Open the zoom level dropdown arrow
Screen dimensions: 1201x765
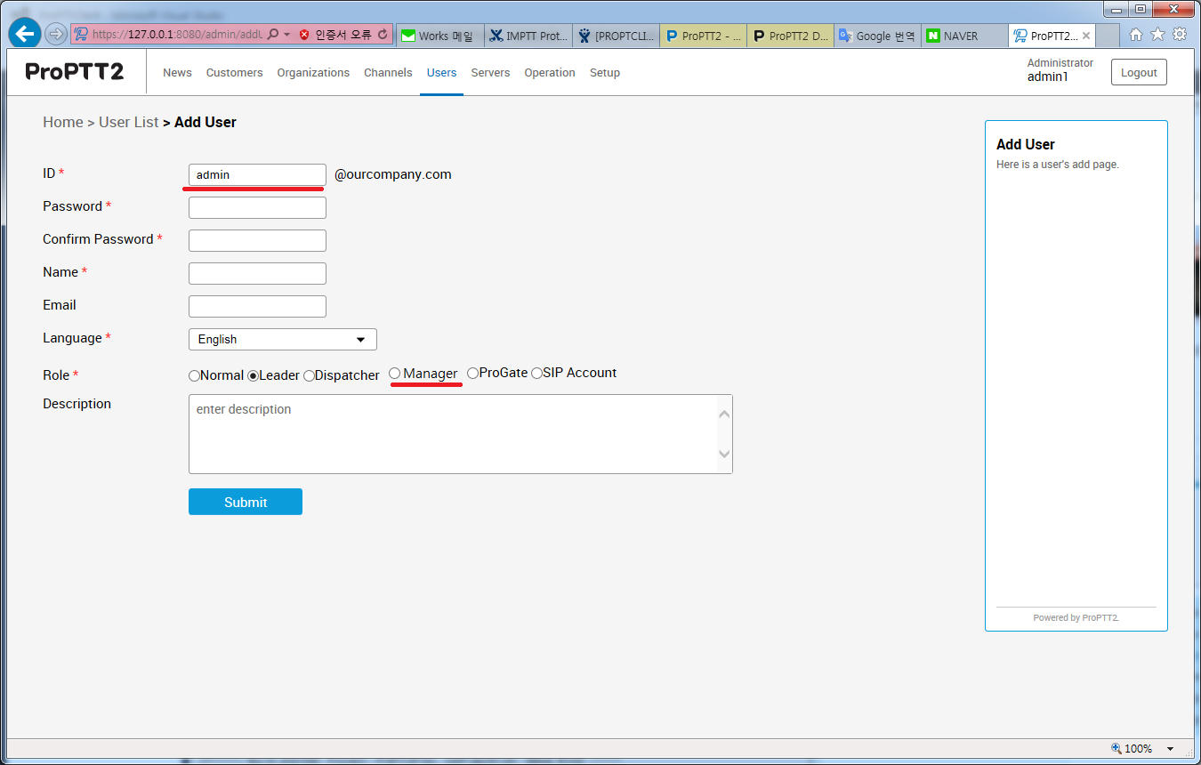point(1170,749)
